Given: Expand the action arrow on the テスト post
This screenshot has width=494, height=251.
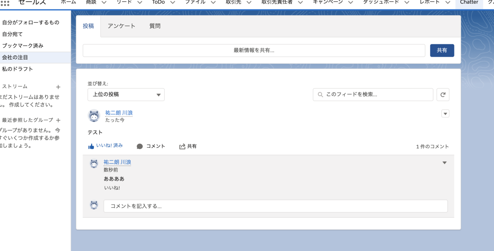Looking at the screenshot, I should click(445, 113).
